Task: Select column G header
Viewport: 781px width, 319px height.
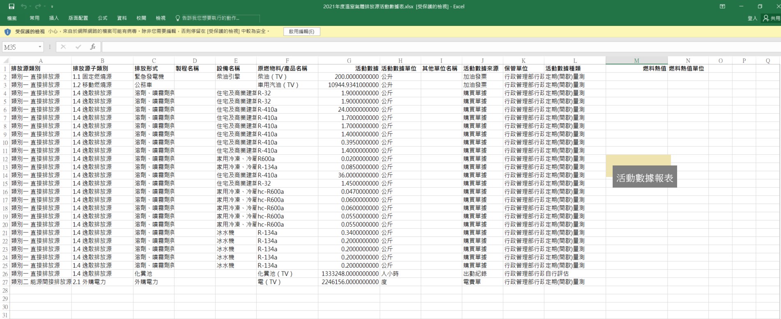Action: pyautogui.click(x=349, y=61)
